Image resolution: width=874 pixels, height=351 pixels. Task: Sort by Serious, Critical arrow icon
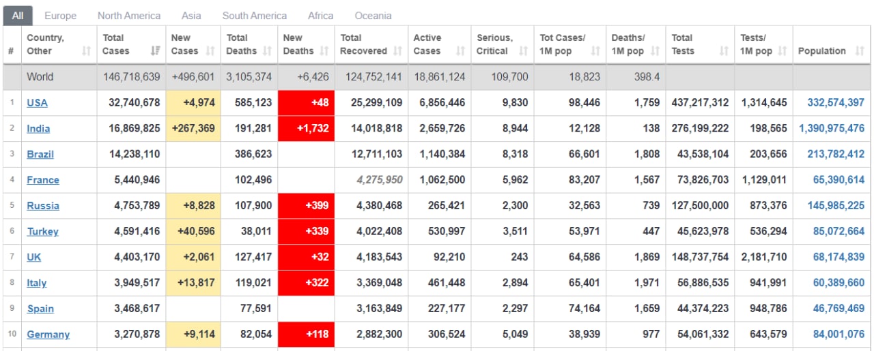click(523, 51)
